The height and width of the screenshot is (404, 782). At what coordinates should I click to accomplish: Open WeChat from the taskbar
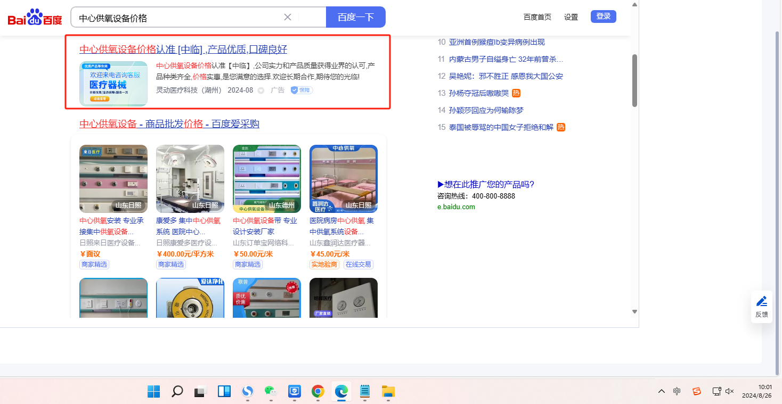click(x=271, y=392)
